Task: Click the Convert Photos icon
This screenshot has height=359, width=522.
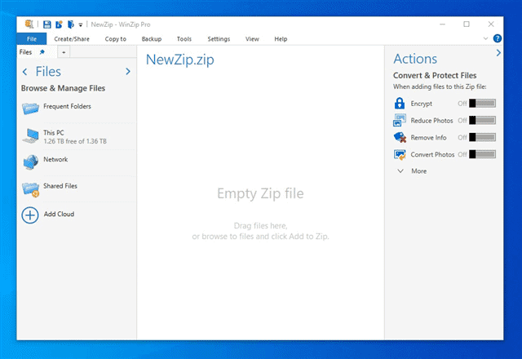Action: click(400, 154)
